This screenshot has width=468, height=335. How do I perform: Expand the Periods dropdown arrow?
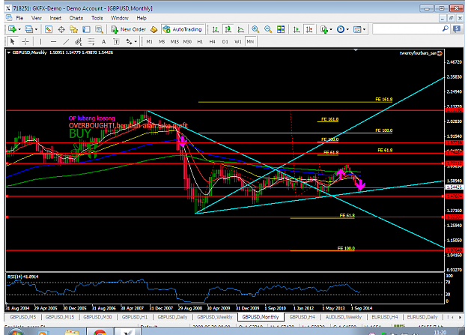point(347,29)
